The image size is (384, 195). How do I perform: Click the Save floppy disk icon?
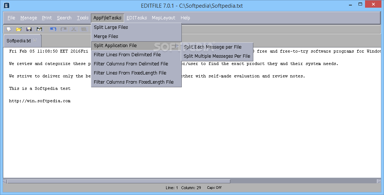point(29,29)
